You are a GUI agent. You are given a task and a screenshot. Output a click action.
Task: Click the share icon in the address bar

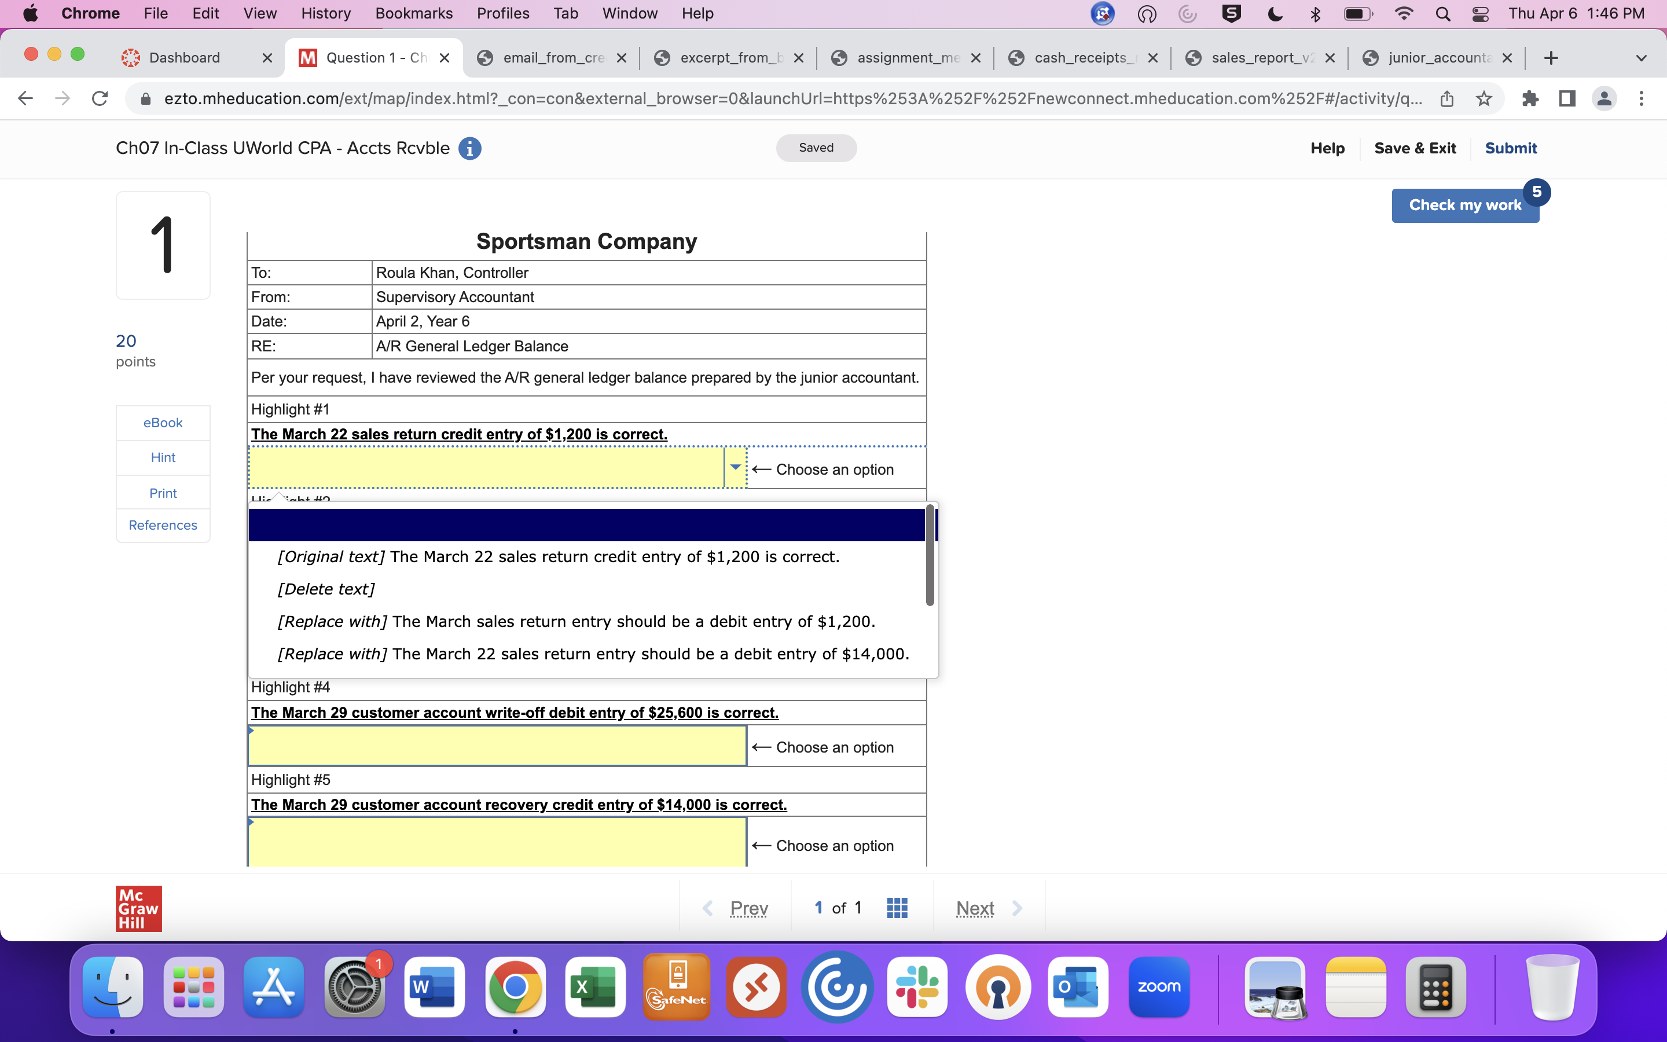pos(1446,98)
